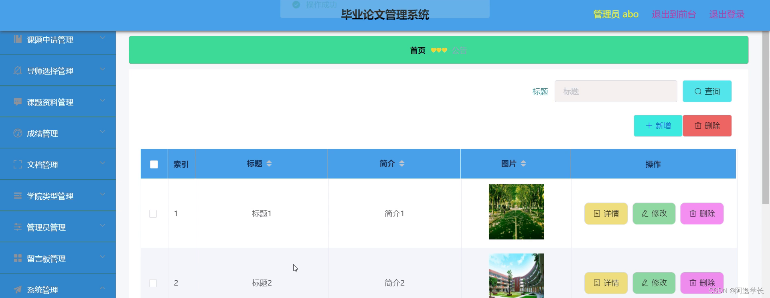Click the 标题1 table cell
The width and height of the screenshot is (770, 298).
tap(262, 213)
